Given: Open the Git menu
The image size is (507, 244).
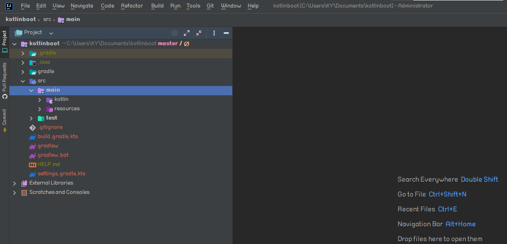Looking at the screenshot, I should click(210, 6).
